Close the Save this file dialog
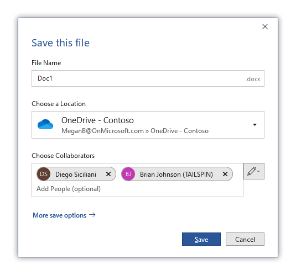The image size is (296, 275). [x=265, y=27]
